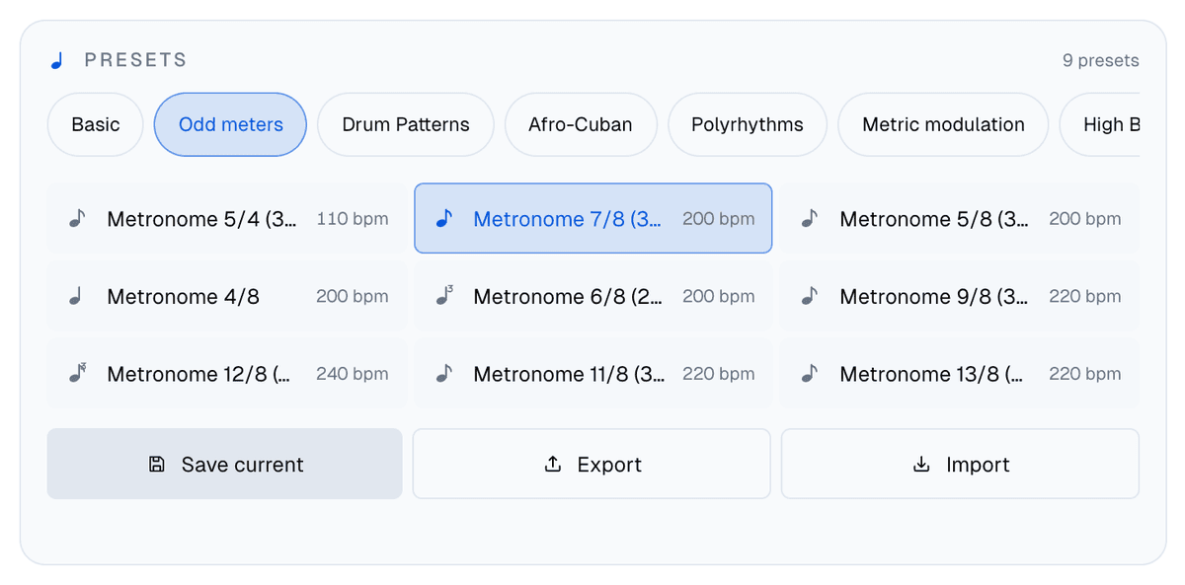
Task: Select the partially visible High B category chip
Action: coord(1100,124)
